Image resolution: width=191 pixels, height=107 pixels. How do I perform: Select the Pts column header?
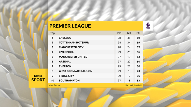(x=138, y=33)
